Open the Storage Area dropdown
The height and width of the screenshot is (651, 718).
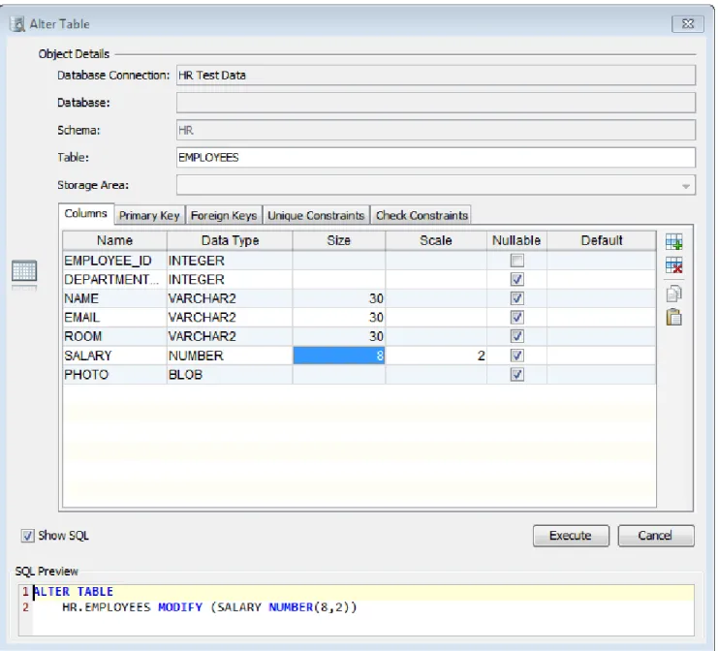(685, 185)
